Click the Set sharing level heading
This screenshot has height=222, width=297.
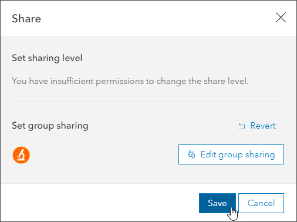47,58
